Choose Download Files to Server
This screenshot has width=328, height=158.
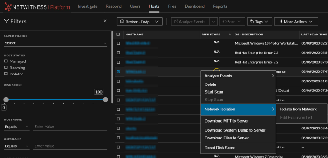pyautogui.click(x=238, y=138)
